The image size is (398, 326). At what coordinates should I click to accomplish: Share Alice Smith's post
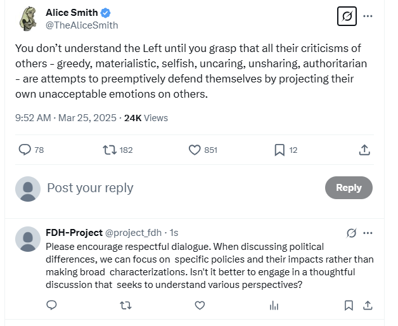(364, 150)
